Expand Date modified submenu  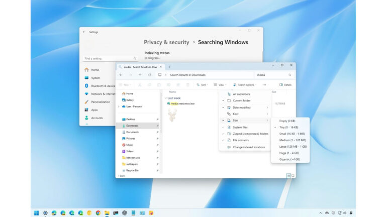click(245, 107)
